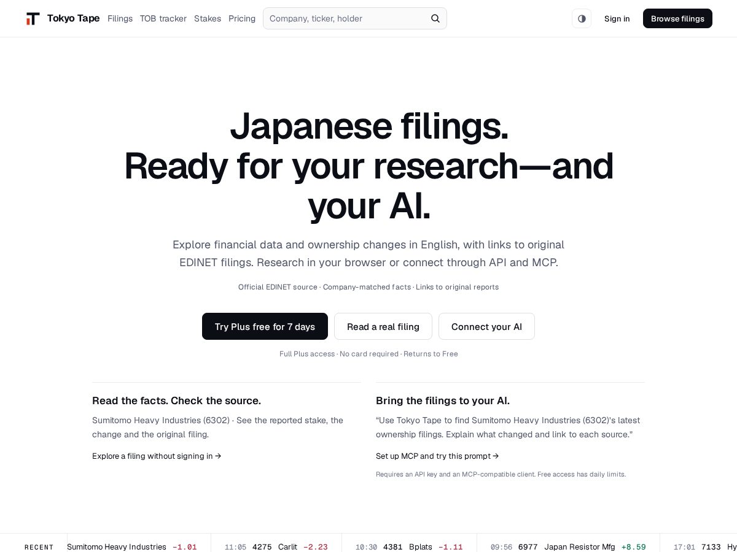This screenshot has height=552, width=737.
Task: Click the Tokyo Tape brand name
Action: tap(73, 18)
